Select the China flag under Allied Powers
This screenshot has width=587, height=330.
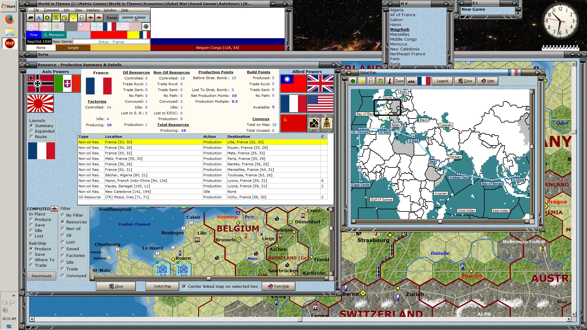[293, 83]
